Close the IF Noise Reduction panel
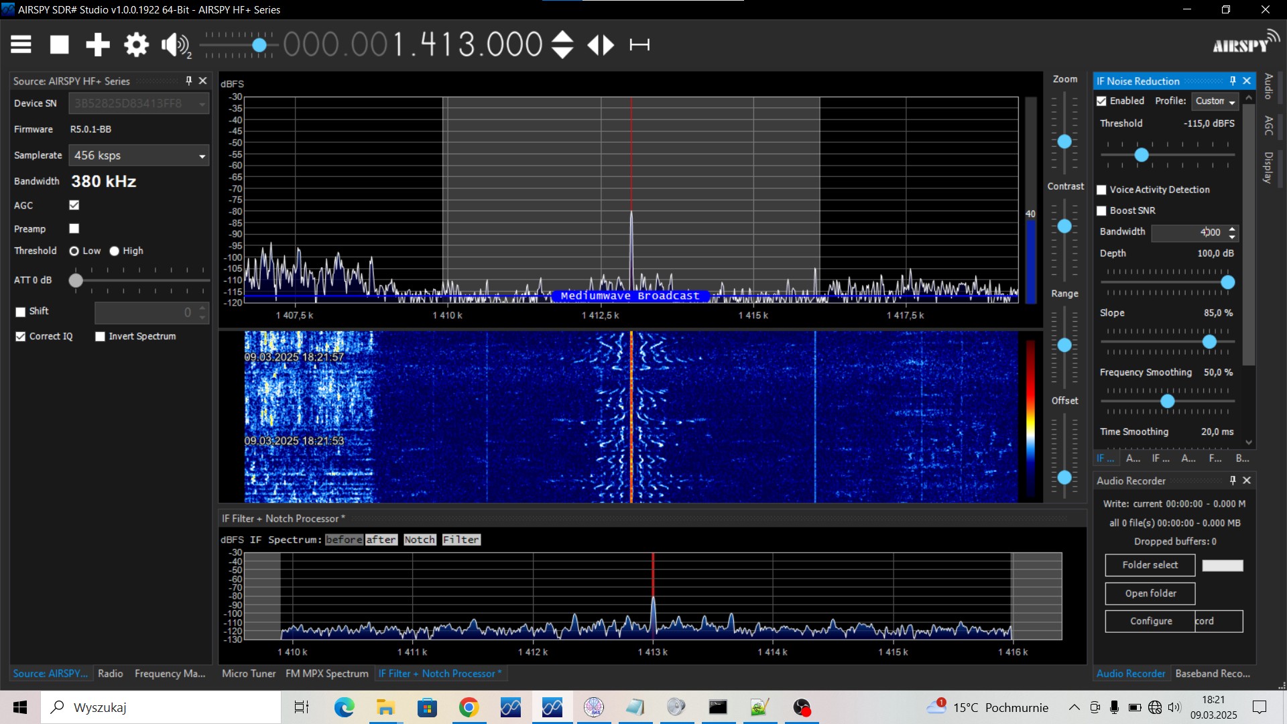Screen dimensions: 1287x724 click(1247, 81)
